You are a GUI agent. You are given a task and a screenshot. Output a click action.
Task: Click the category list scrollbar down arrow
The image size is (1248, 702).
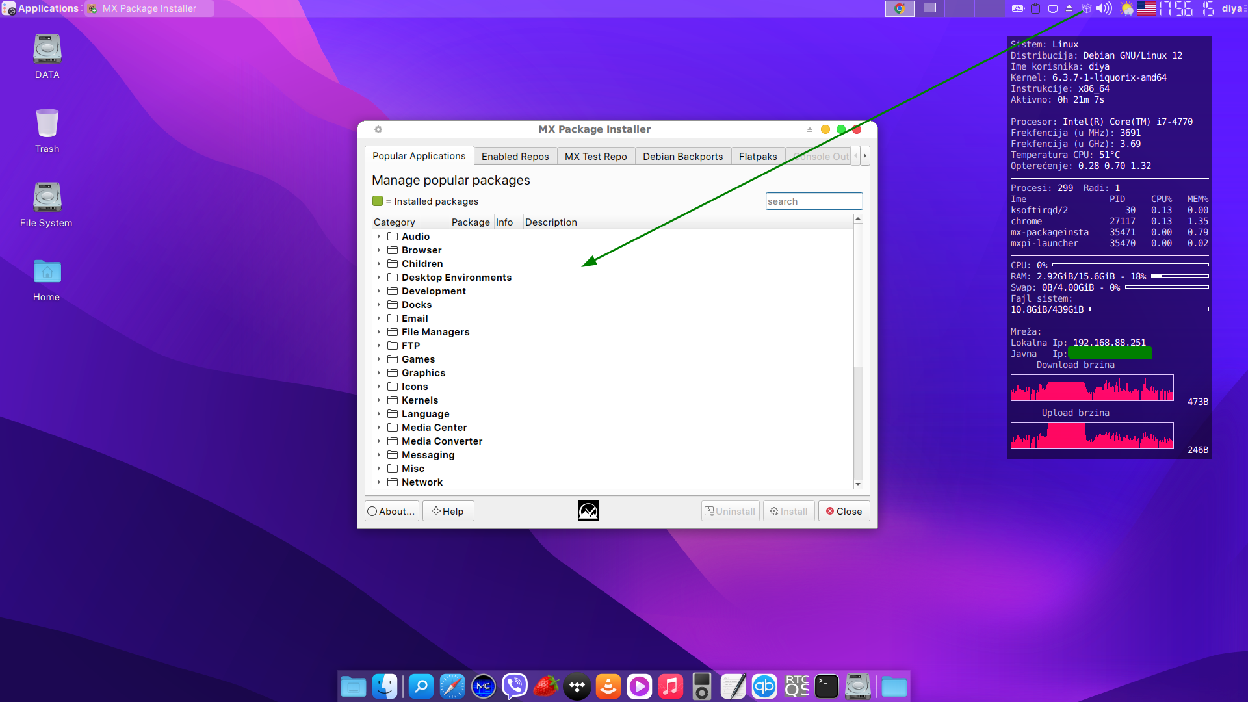click(x=858, y=484)
